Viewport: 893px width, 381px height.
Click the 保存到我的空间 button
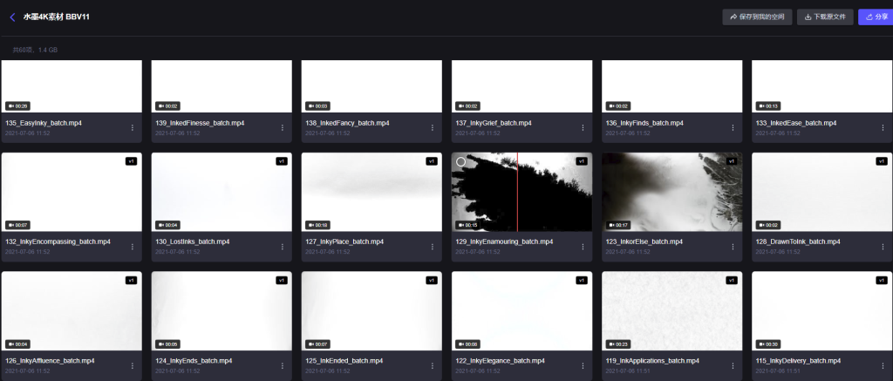[x=757, y=17]
